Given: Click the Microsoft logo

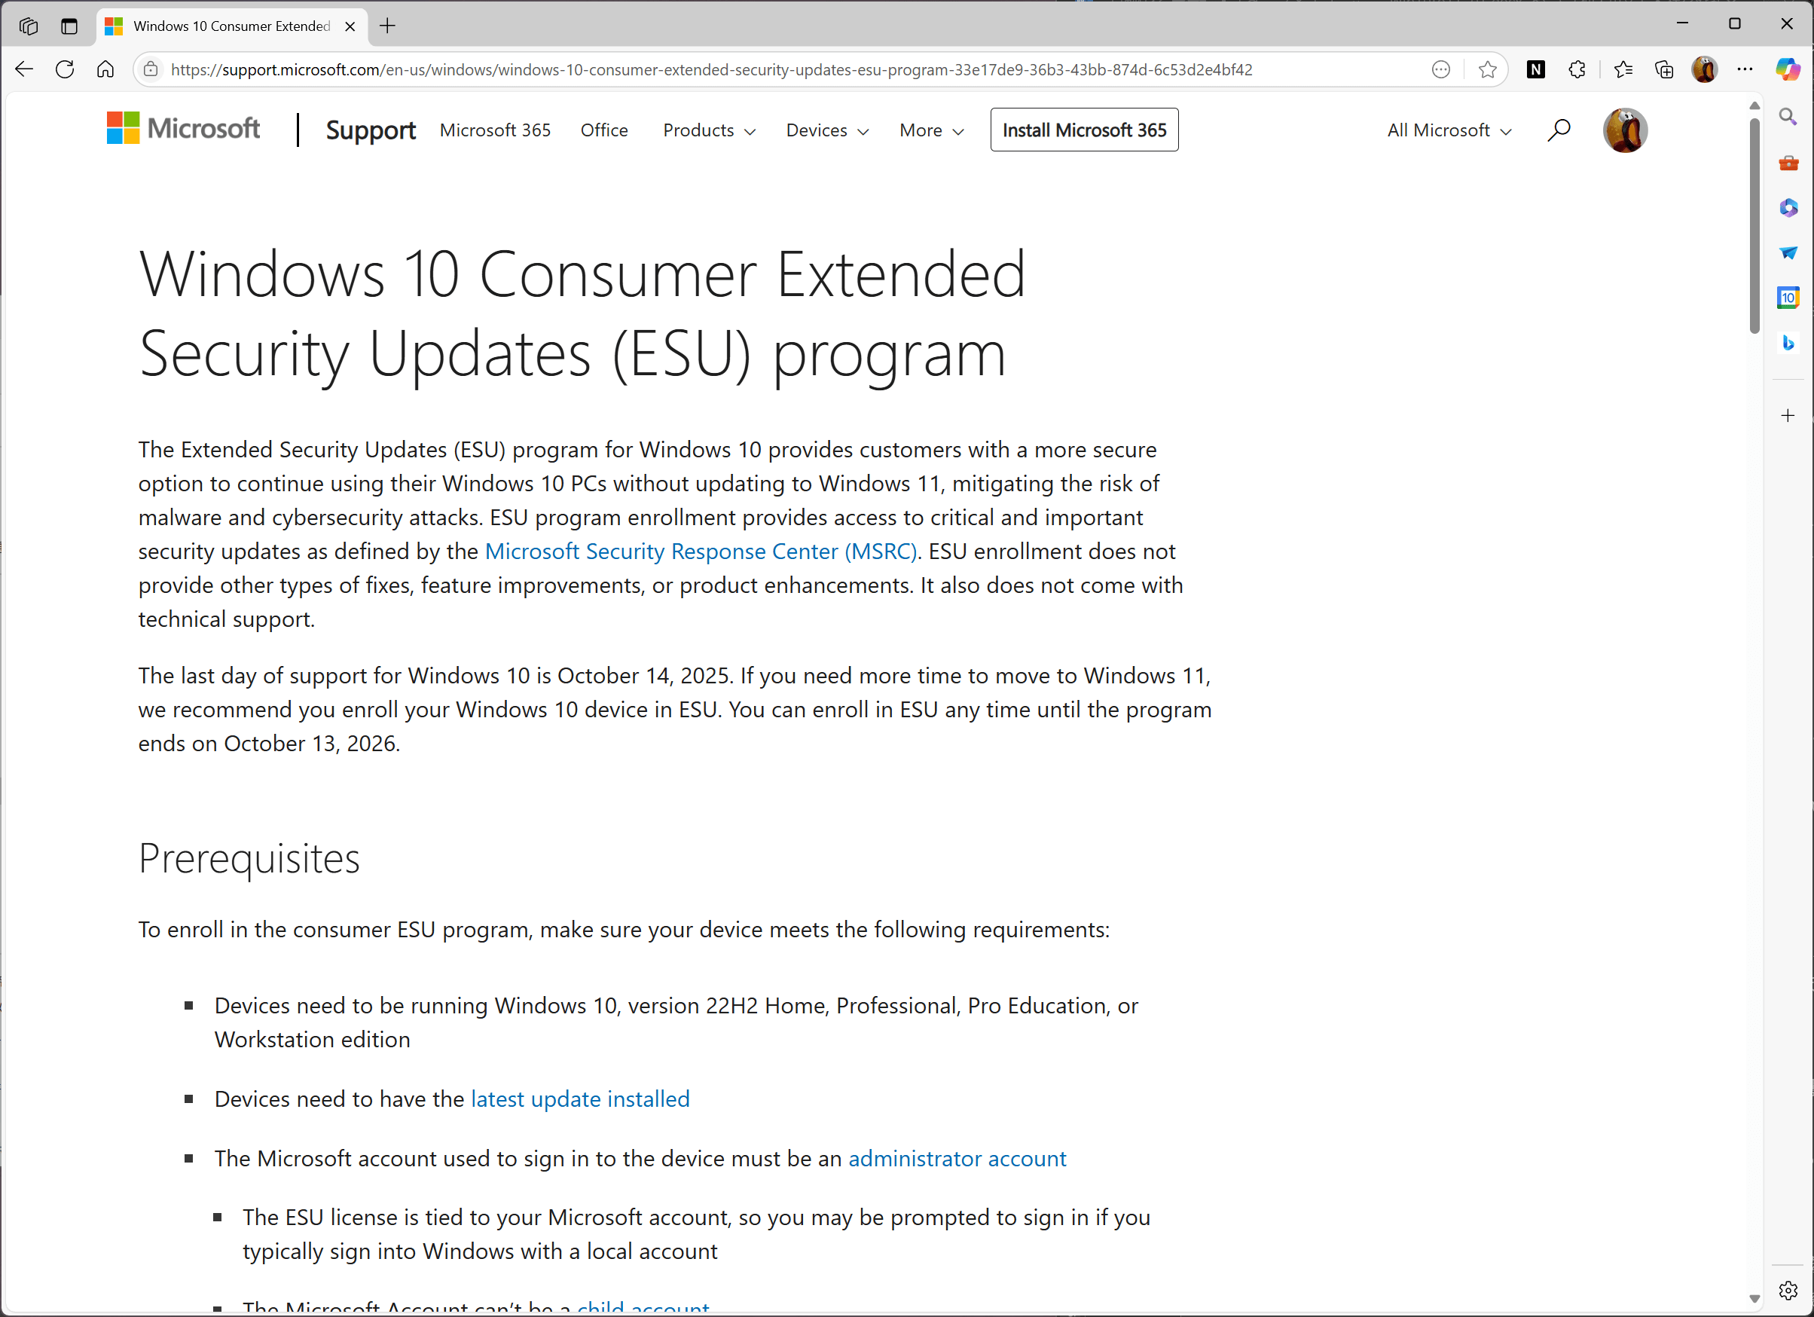Looking at the screenshot, I should click(183, 128).
